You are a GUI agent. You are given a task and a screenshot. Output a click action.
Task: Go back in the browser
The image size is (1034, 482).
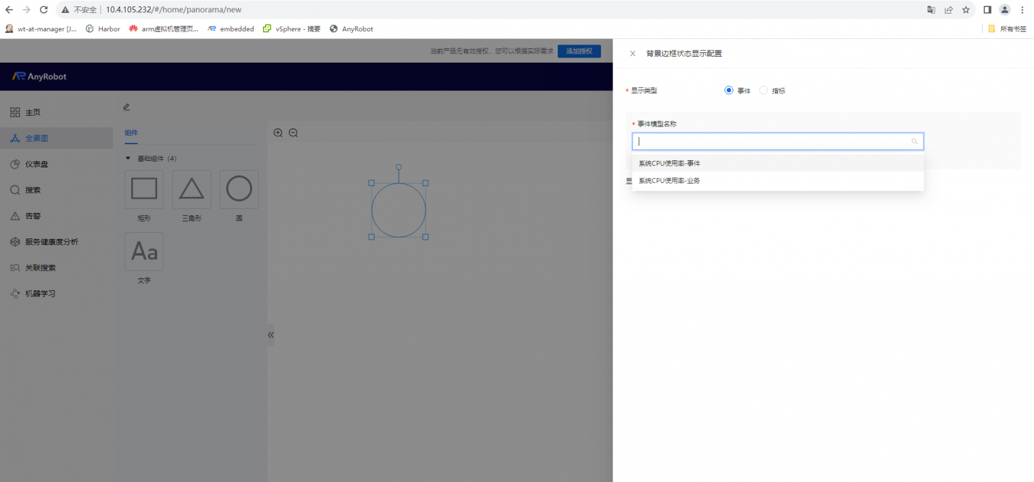pyautogui.click(x=9, y=10)
